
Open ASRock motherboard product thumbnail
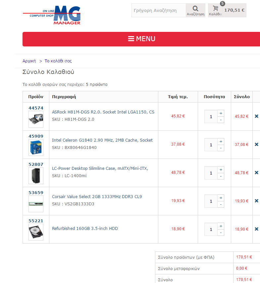pyautogui.click(x=36, y=119)
